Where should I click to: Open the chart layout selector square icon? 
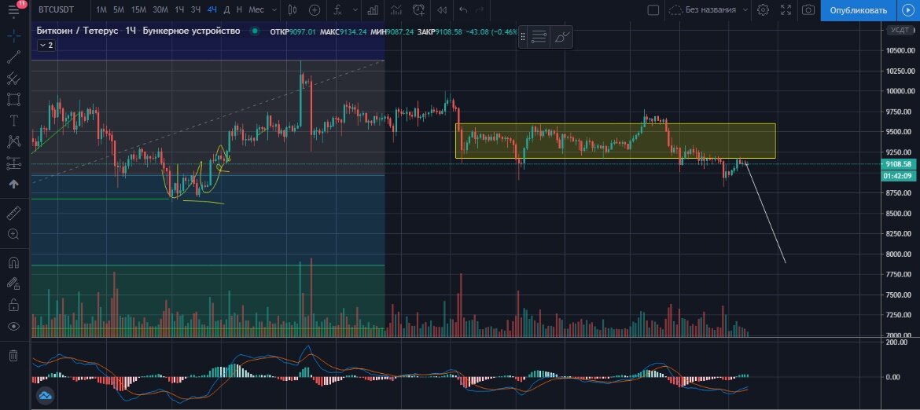[653, 10]
